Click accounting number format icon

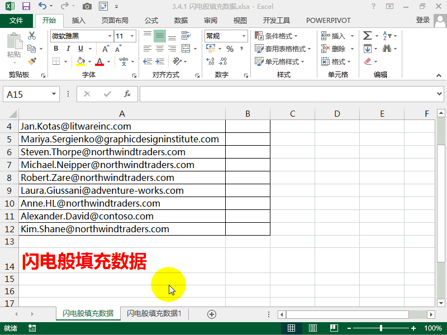pos(211,49)
